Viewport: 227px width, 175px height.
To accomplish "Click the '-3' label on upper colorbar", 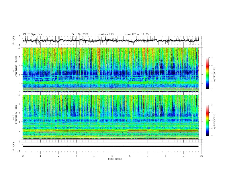I will coord(211,57).
